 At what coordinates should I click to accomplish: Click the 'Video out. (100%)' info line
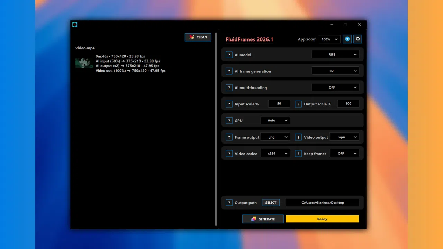pos(130,71)
